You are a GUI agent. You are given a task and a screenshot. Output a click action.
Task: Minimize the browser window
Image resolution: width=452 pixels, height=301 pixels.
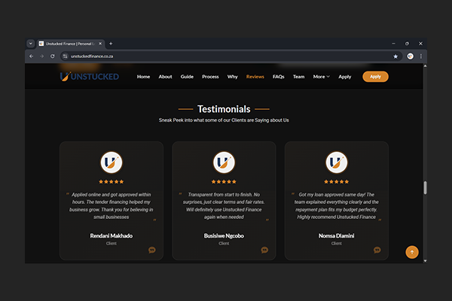click(393, 44)
